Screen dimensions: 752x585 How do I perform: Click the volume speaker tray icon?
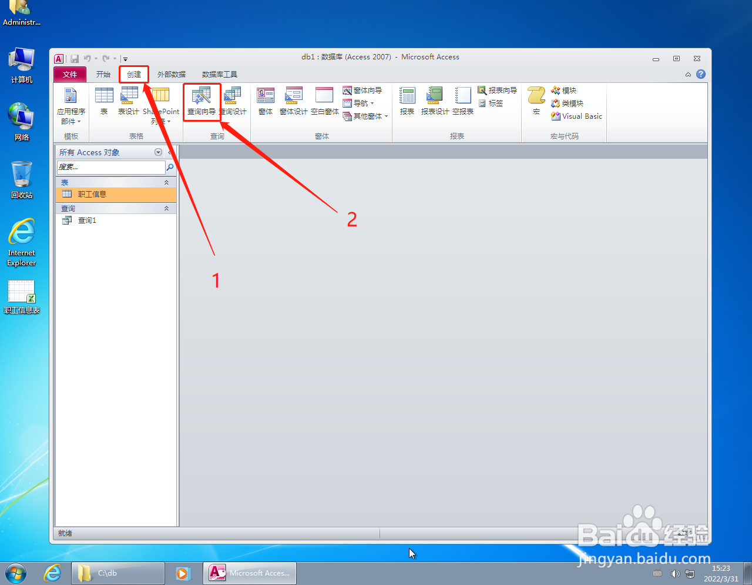click(x=675, y=574)
